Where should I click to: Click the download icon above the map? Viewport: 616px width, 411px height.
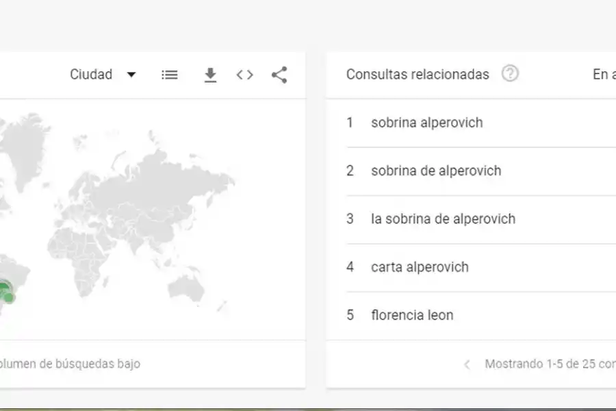[210, 74]
